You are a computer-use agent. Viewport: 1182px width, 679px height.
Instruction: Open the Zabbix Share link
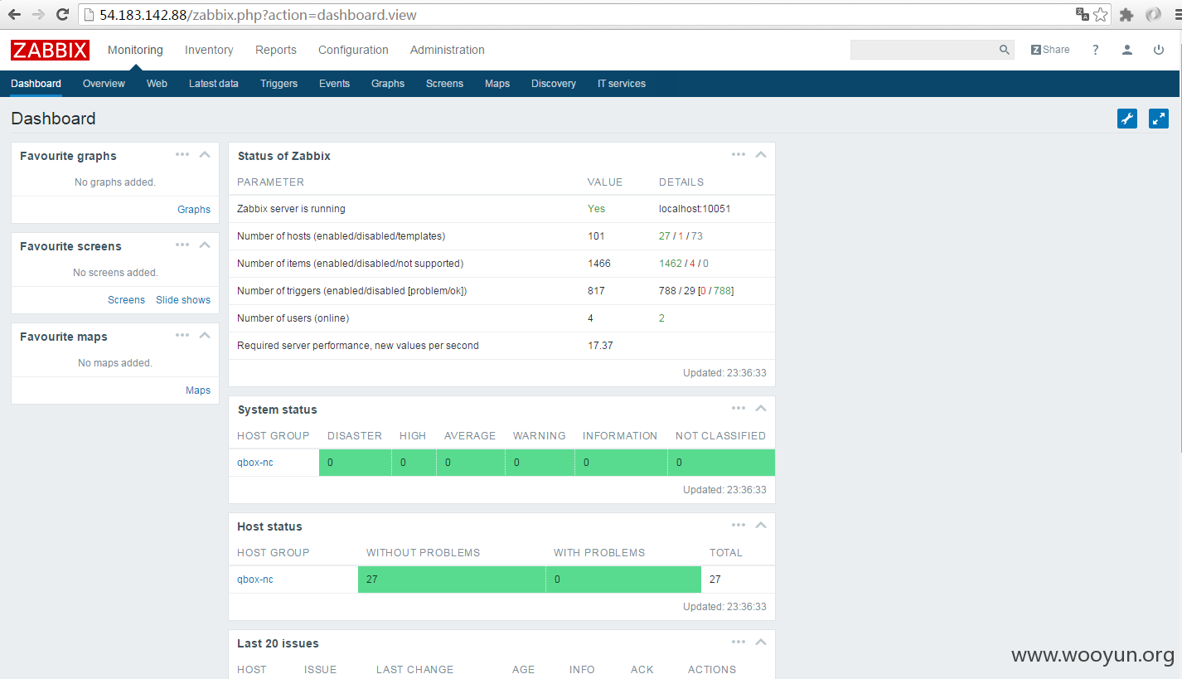pos(1050,50)
